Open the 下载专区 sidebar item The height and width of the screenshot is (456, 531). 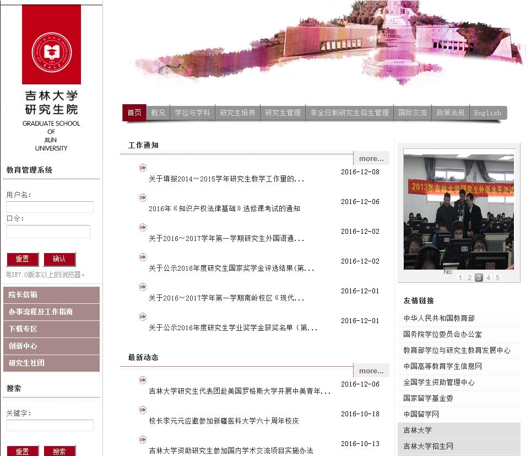(x=51, y=329)
